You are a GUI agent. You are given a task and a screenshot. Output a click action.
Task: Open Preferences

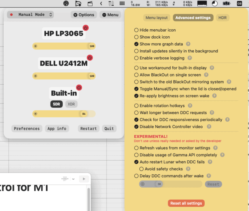pyautogui.click(x=27, y=128)
